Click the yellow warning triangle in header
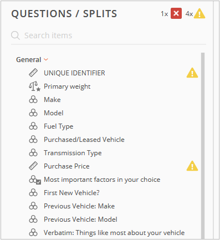The height and width of the screenshot is (240, 220). click(199, 13)
